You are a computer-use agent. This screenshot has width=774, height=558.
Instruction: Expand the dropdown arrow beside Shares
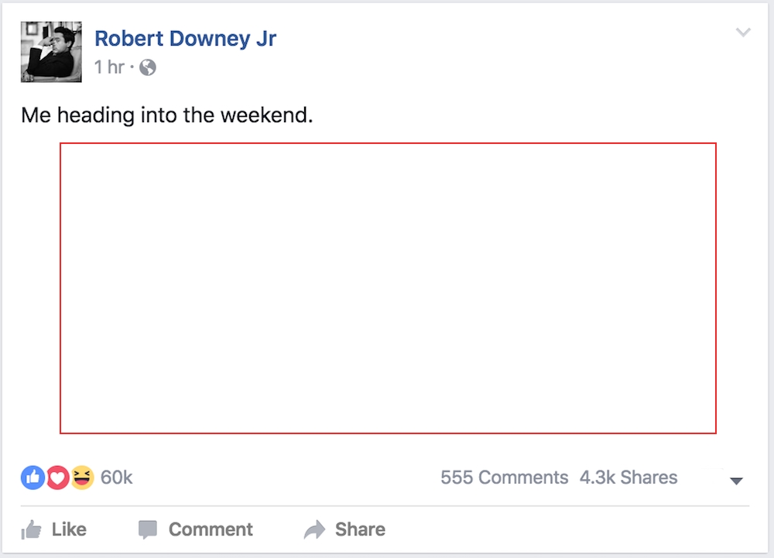(x=736, y=481)
